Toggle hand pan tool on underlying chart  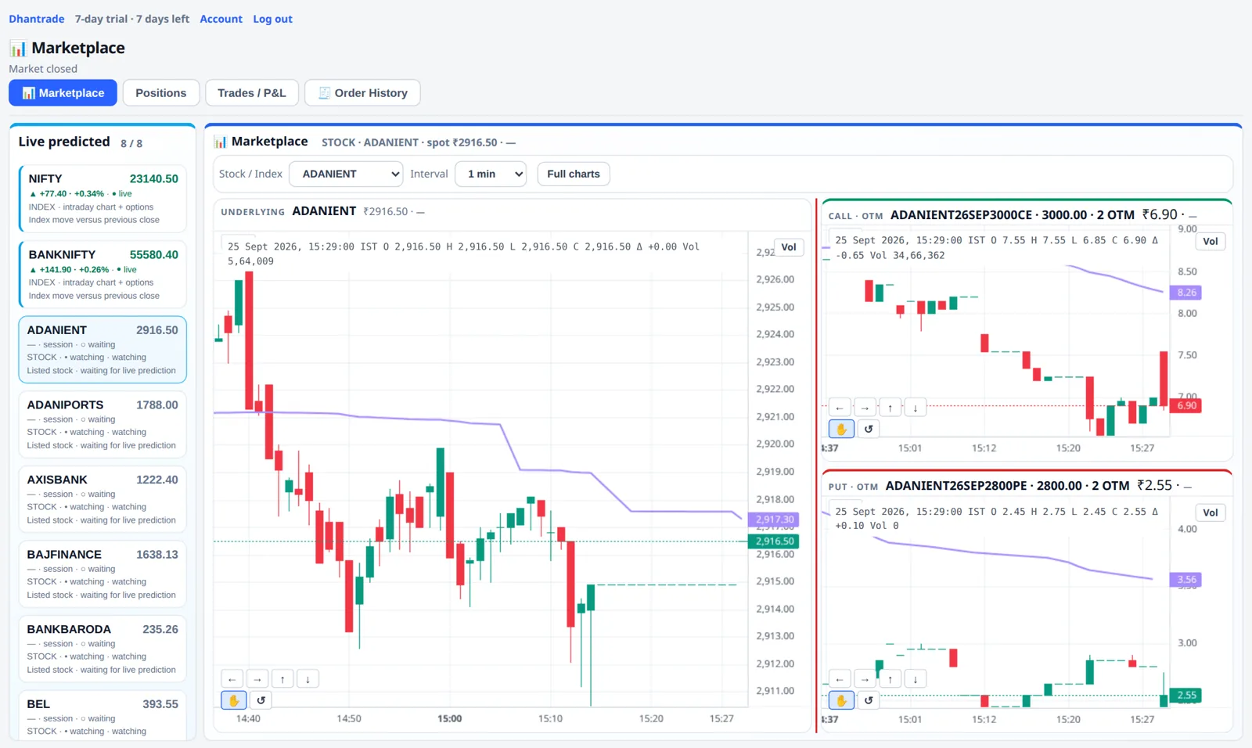click(234, 700)
